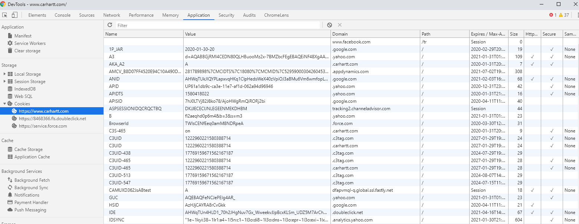This screenshot has width=579, height=224.
Task: Select the Background Sync icon
Action: 10,188
